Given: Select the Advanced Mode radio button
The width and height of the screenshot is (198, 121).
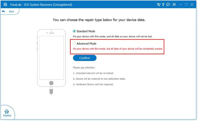Looking at the screenshot, I should tap(74, 44).
